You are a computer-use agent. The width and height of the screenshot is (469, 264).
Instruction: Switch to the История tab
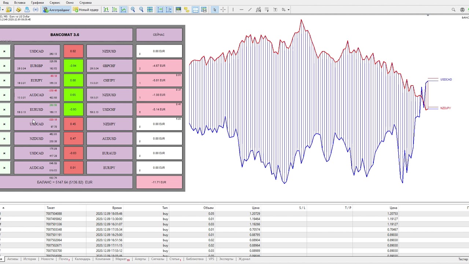30,259
